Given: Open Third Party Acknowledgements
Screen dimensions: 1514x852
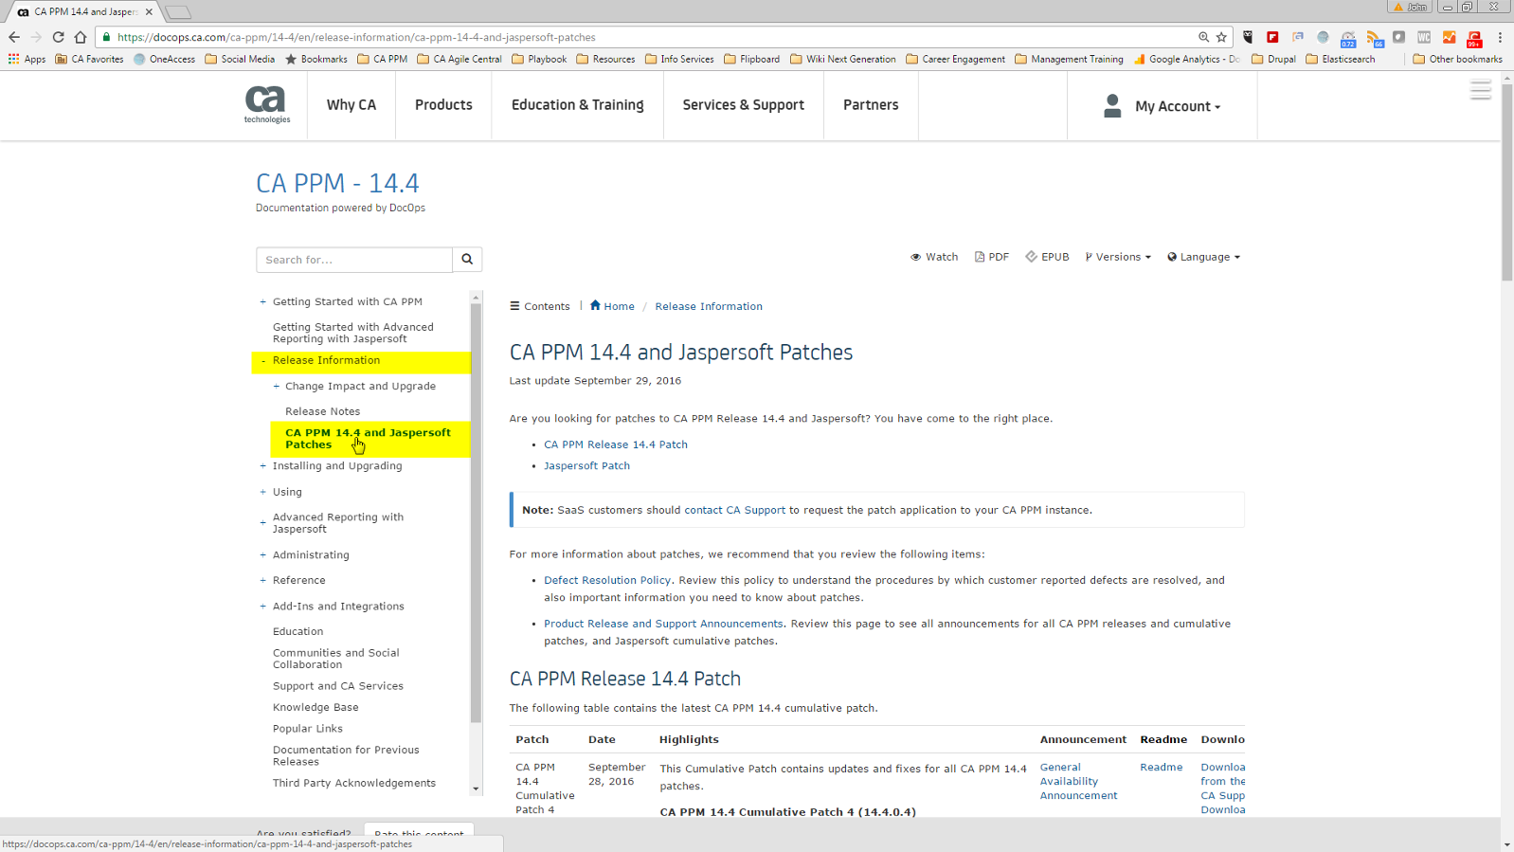Looking at the screenshot, I should tap(354, 783).
